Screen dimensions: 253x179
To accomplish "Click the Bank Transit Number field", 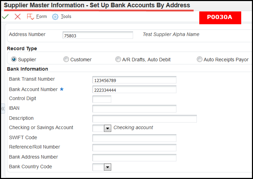I will point(134,80).
